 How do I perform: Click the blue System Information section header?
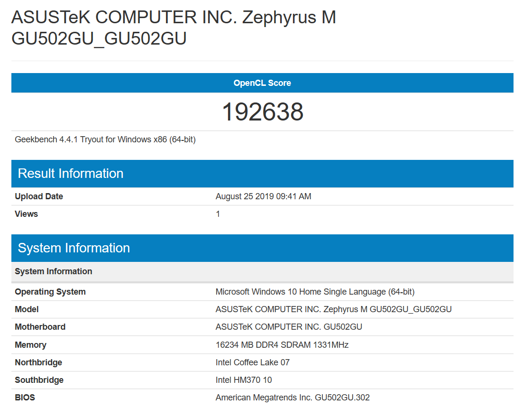tap(262, 248)
